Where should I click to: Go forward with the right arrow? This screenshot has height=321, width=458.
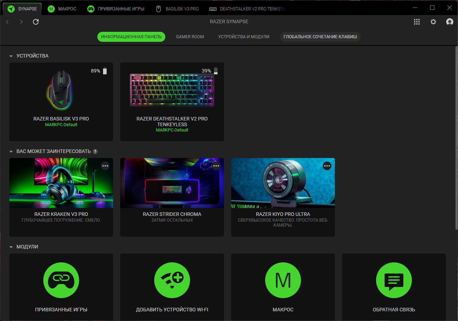coord(21,22)
